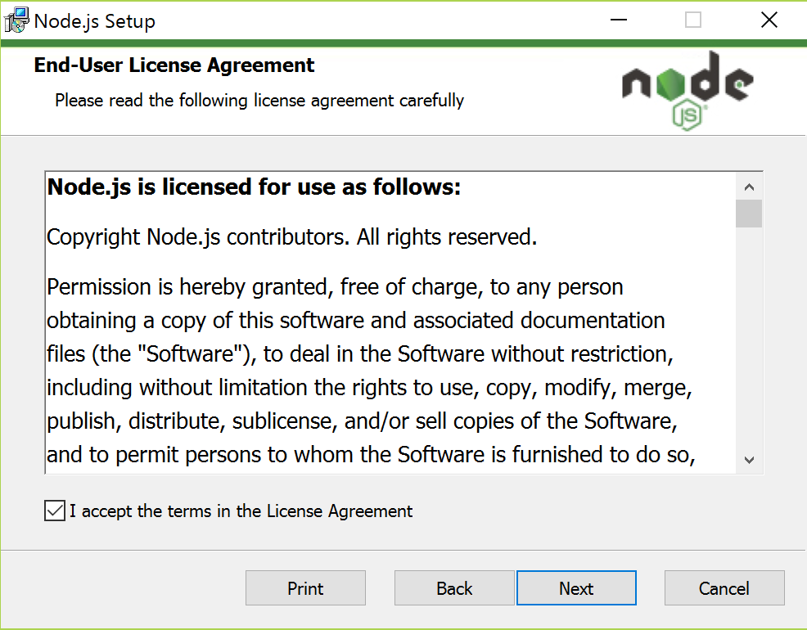Click the scrollbar up arrow
This screenshot has height=630, width=807.
tap(749, 187)
